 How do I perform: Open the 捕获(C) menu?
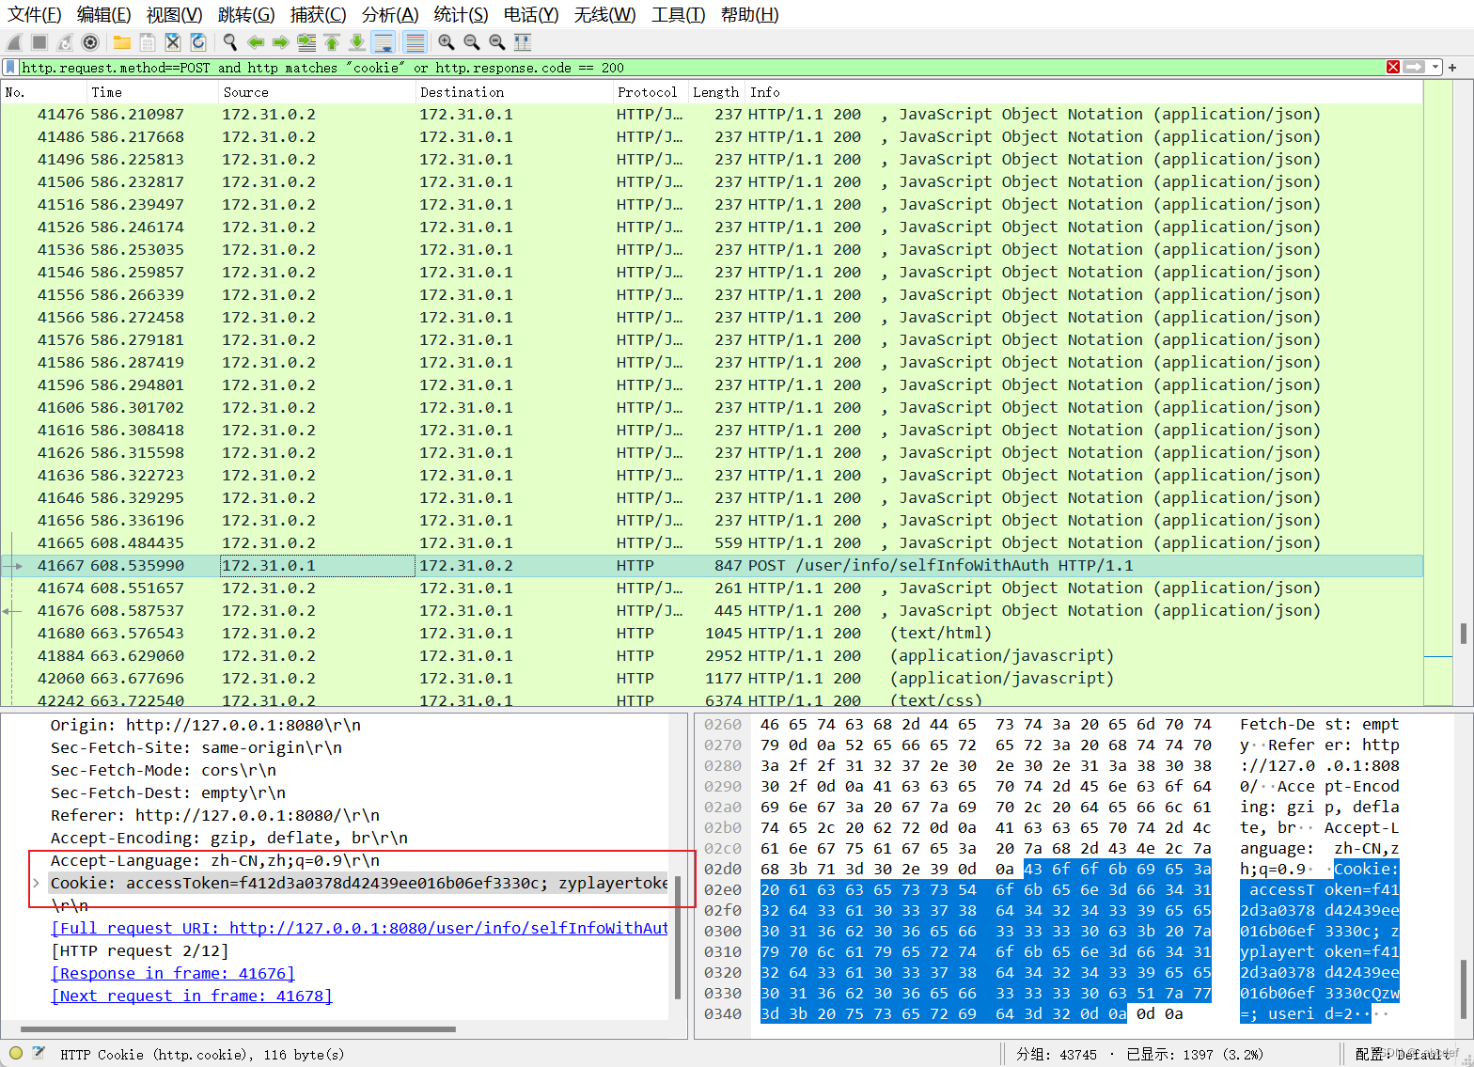tap(319, 15)
